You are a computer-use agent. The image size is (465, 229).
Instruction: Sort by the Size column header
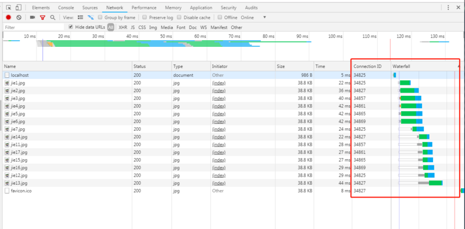(x=295, y=66)
